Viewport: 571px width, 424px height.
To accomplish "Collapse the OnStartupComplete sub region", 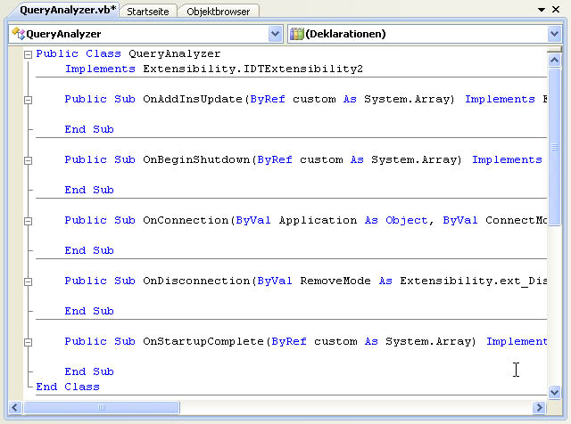I will coord(28,342).
